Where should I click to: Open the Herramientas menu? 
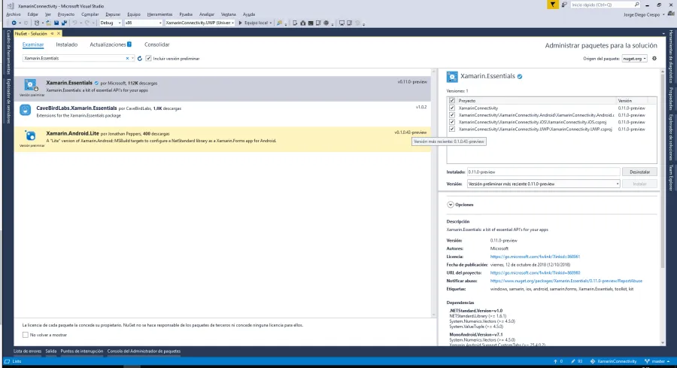[159, 14]
